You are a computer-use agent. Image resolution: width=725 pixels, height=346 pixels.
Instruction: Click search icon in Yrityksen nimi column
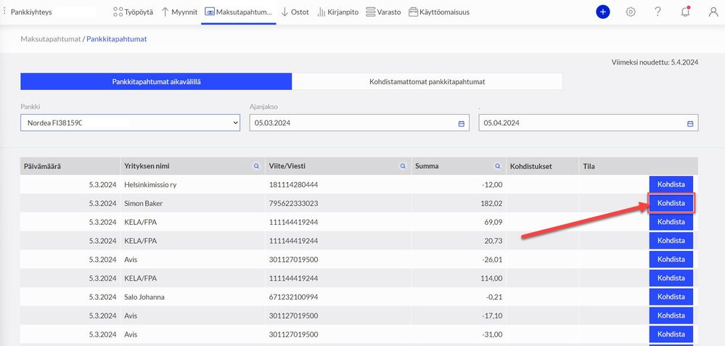pos(257,166)
